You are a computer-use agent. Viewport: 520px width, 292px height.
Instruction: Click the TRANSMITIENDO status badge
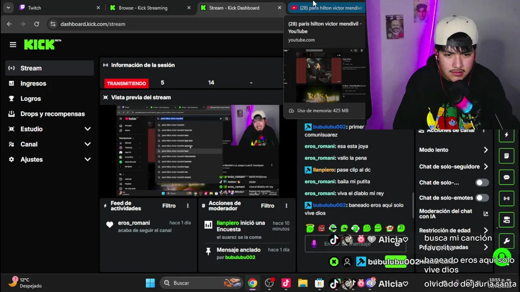pos(126,83)
